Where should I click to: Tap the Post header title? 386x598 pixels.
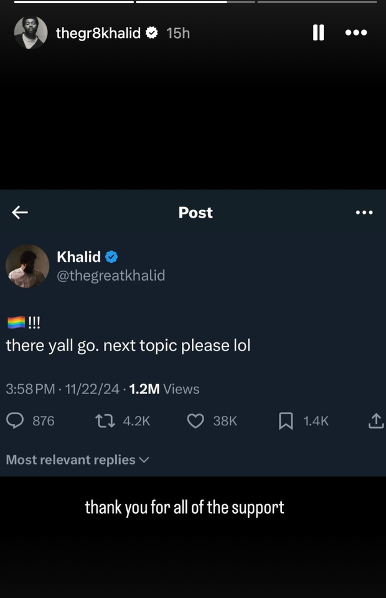(195, 213)
